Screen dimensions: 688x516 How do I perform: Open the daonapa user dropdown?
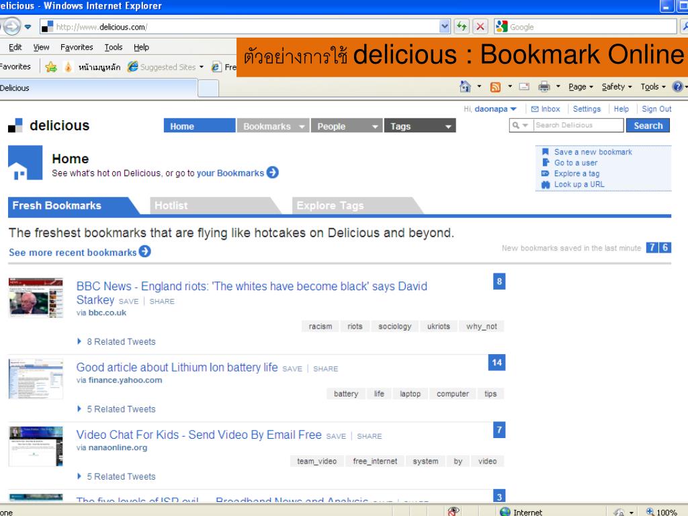pyautogui.click(x=513, y=109)
